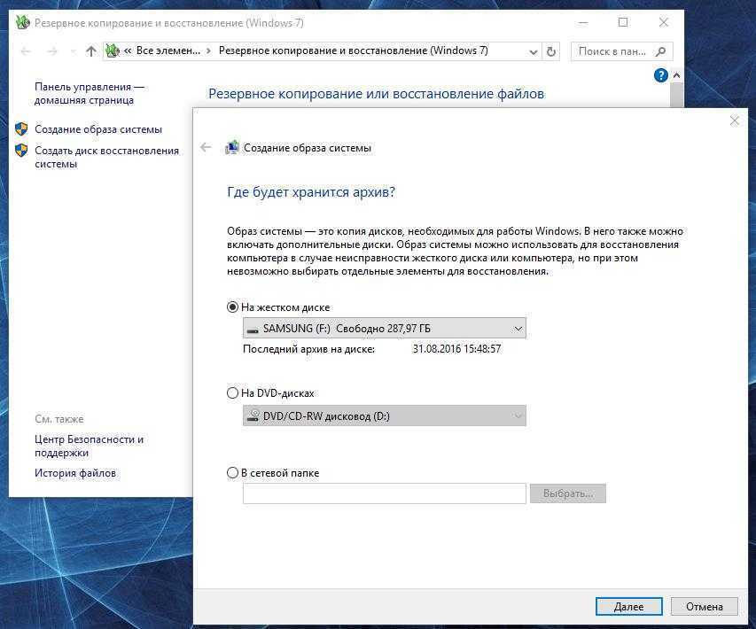The image size is (756, 629).
Task: Click the shield icon beside Создание образа системы
Action: coord(21,129)
